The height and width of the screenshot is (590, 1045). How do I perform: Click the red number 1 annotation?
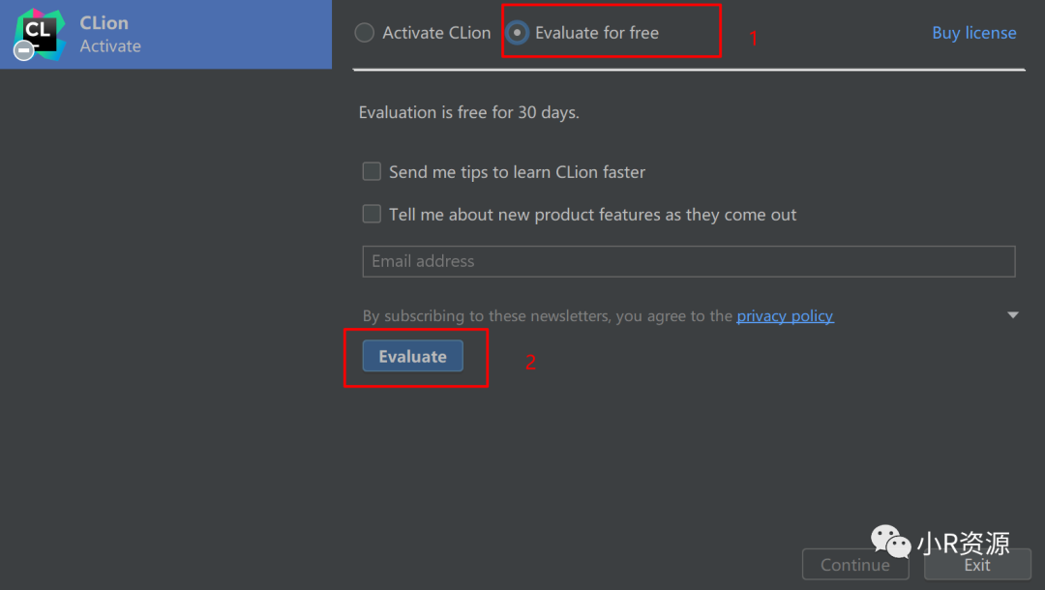click(x=755, y=40)
